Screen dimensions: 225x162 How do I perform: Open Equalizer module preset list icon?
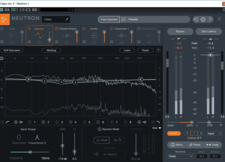tap(29, 42)
